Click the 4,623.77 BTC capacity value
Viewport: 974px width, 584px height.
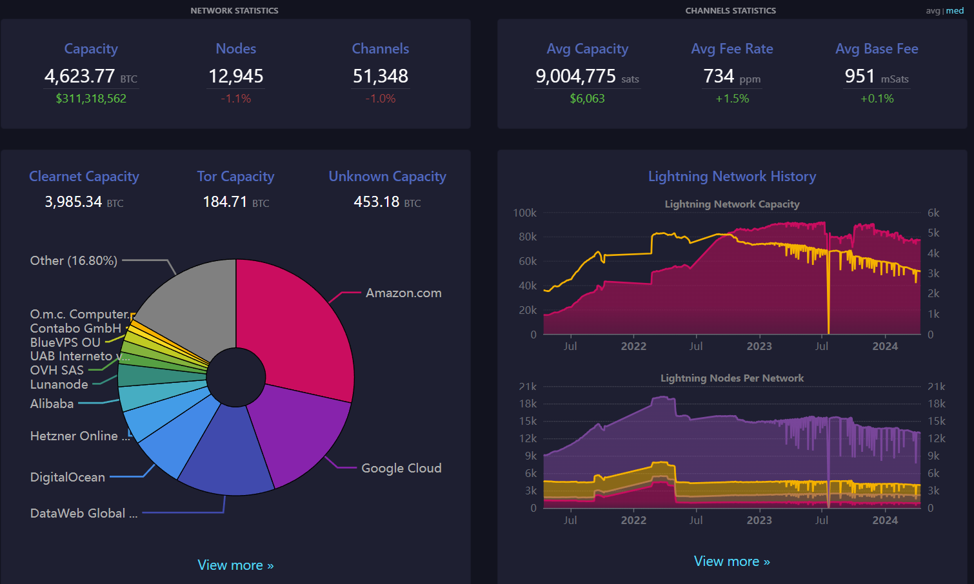[91, 77]
